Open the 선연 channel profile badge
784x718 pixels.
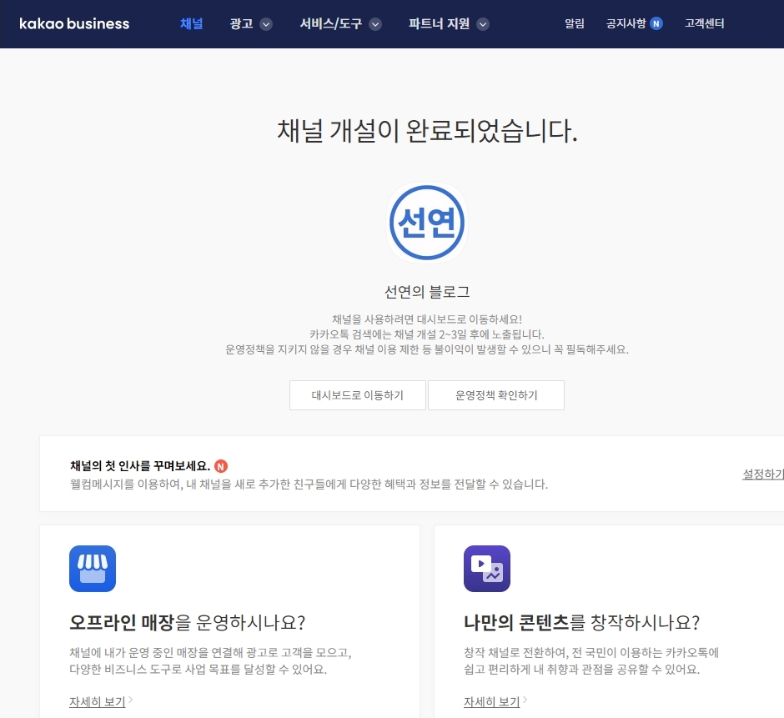[x=426, y=222]
